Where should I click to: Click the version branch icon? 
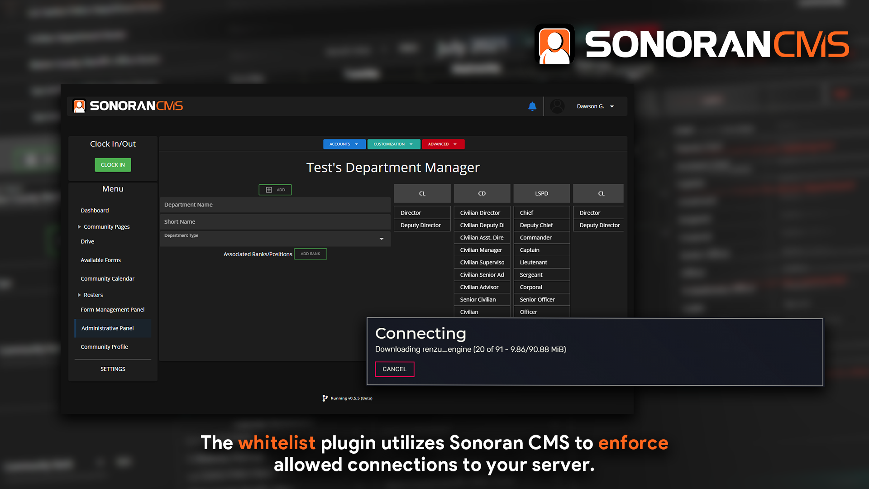(x=325, y=398)
